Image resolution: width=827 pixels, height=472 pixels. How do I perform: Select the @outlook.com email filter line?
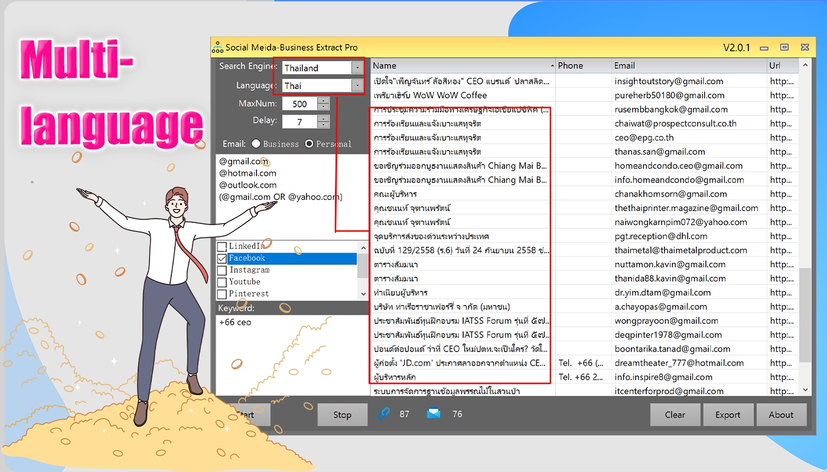(248, 185)
